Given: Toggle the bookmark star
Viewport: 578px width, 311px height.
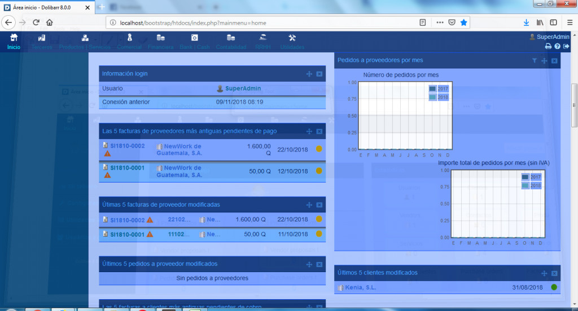Looking at the screenshot, I should (464, 23).
